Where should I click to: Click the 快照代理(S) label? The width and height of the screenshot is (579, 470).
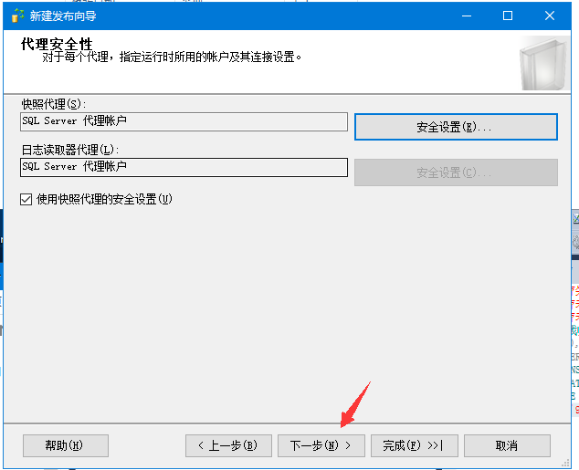[x=54, y=104]
